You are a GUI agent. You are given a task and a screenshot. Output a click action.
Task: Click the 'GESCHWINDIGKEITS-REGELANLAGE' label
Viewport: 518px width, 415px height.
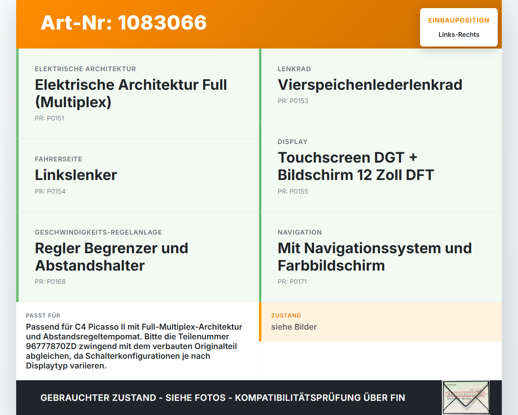point(98,232)
